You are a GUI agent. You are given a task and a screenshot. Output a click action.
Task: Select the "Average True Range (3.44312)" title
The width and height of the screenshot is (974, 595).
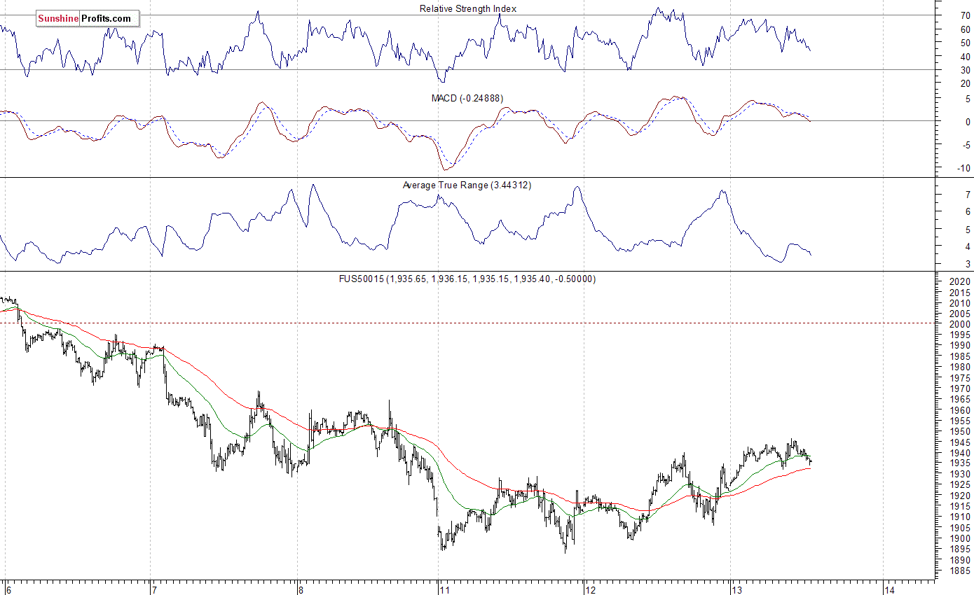pyautogui.click(x=467, y=185)
